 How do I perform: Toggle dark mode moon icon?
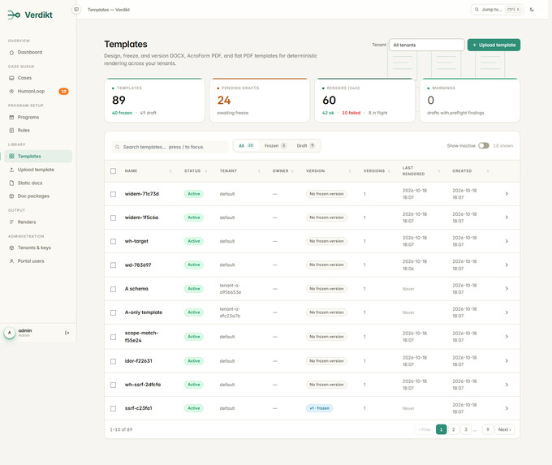coord(532,10)
